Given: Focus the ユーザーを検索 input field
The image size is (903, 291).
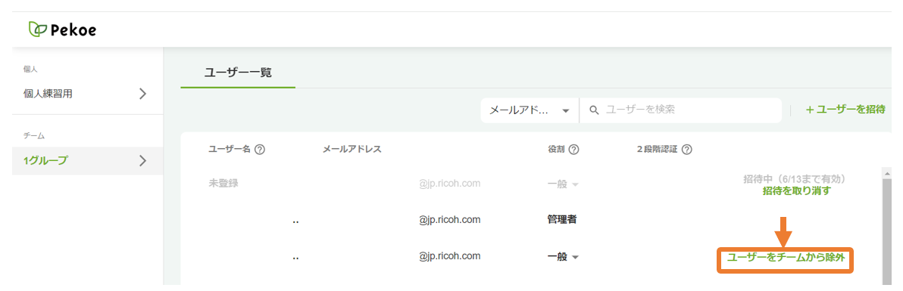Looking at the screenshot, I should pyautogui.click(x=681, y=110).
